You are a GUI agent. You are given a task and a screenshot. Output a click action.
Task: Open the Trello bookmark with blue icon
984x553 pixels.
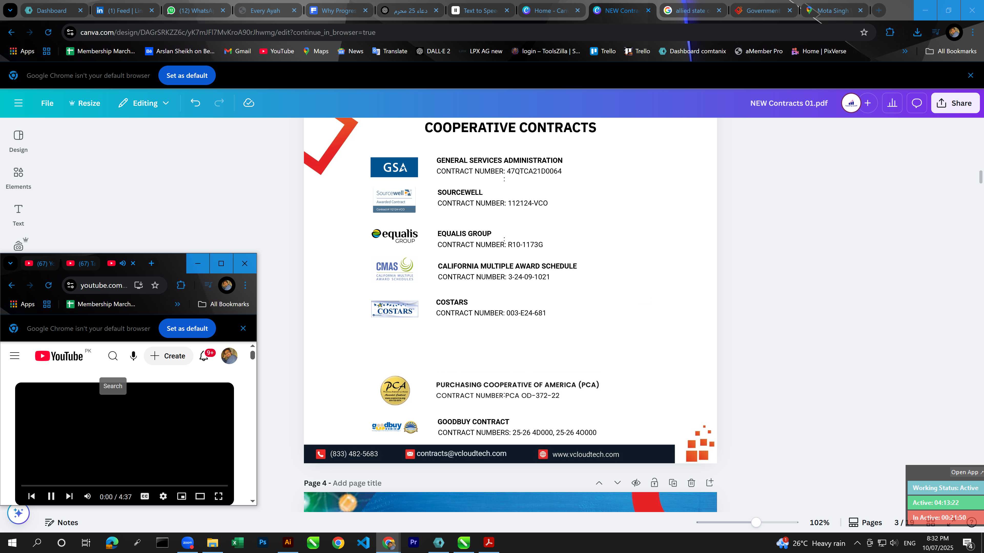(603, 51)
